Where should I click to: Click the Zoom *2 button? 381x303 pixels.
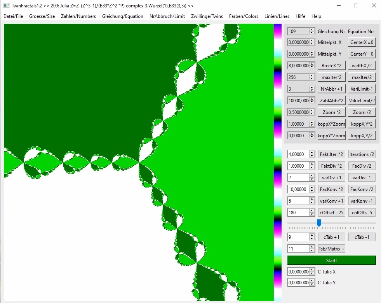point(331,112)
